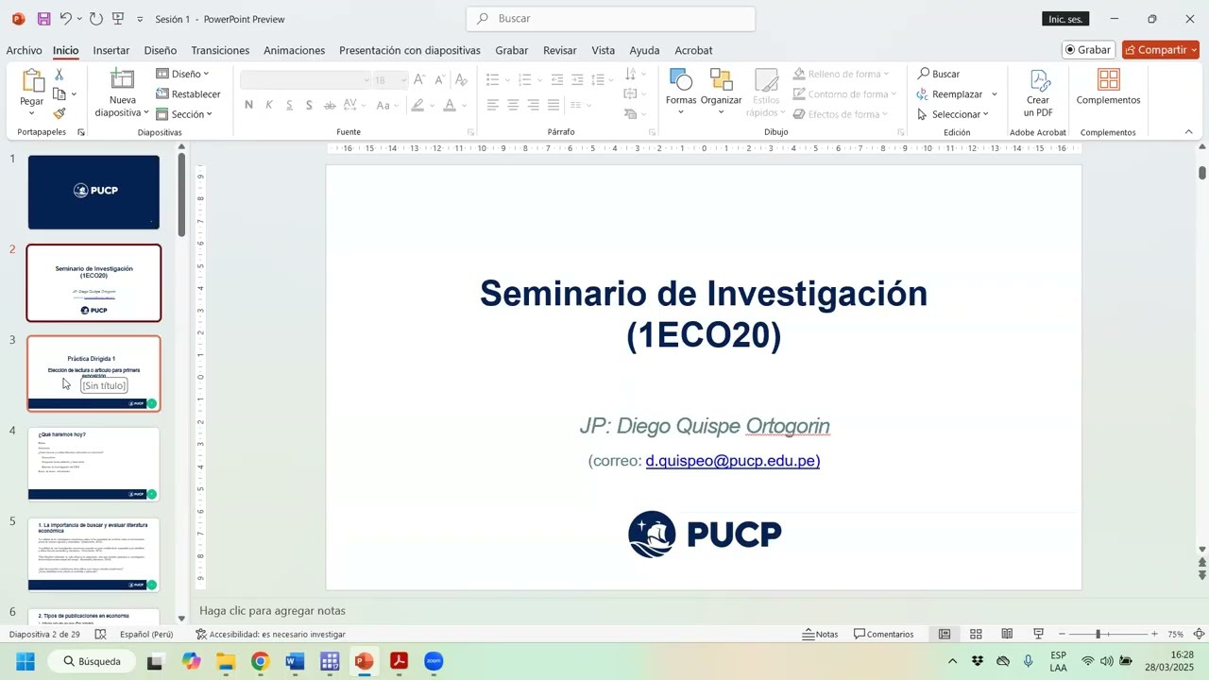Open Google Chrome from the taskbar
1209x680 pixels.
260,661
